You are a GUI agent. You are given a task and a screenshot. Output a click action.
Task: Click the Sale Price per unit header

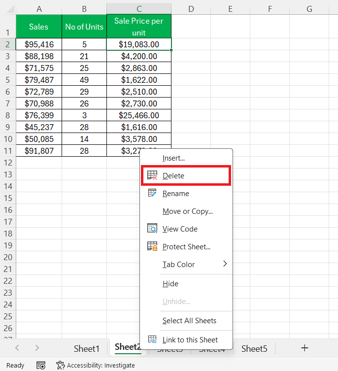(139, 27)
